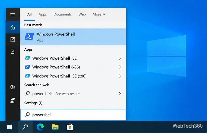Open File Explorer from taskbar
The width and height of the screenshot is (207, 133).
click(55, 127)
